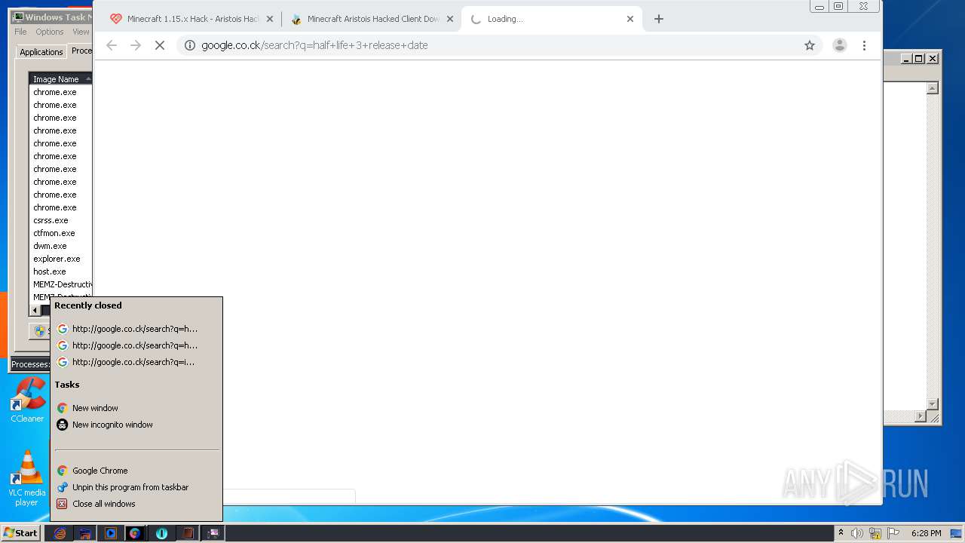Open the CCleaner desktop shortcut
The height and width of the screenshot is (543, 965).
tap(27, 400)
